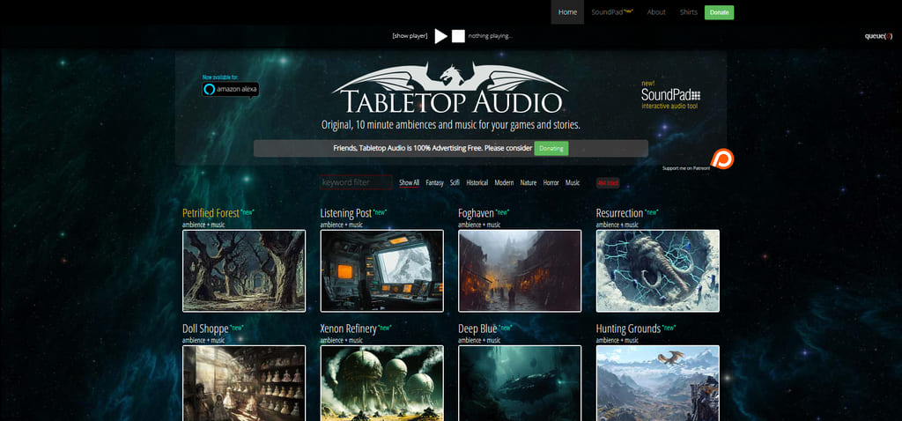Image resolution: width=902 pixels, height=421 pixels.
Task: Open the SoundPad interactive audio tool logo
Action: (670, 95)
